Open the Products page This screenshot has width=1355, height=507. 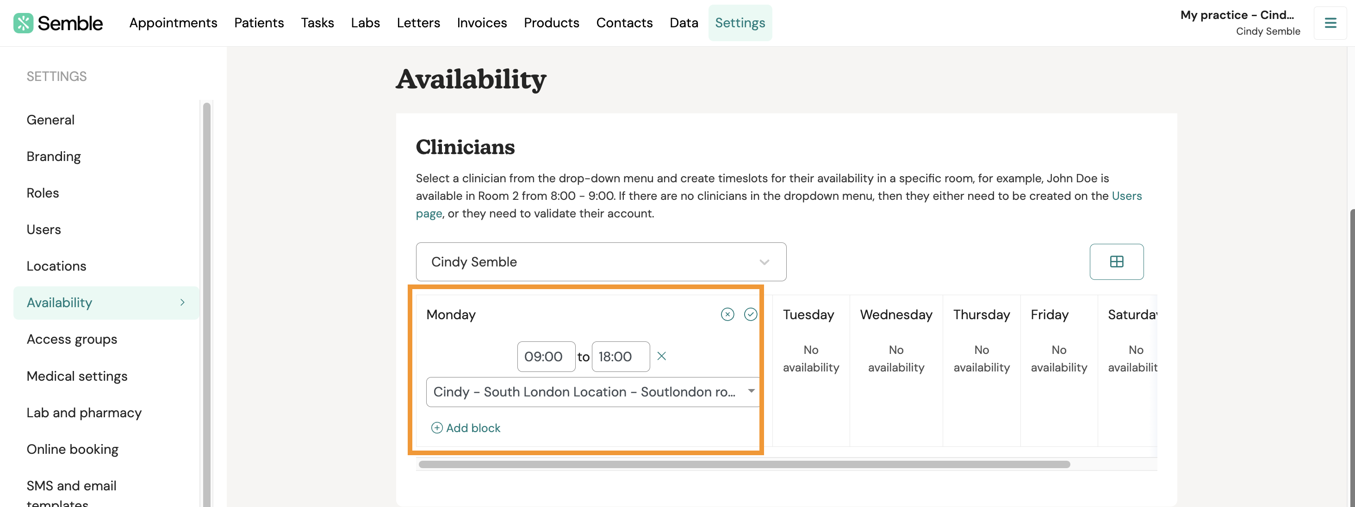pos(551,23)
